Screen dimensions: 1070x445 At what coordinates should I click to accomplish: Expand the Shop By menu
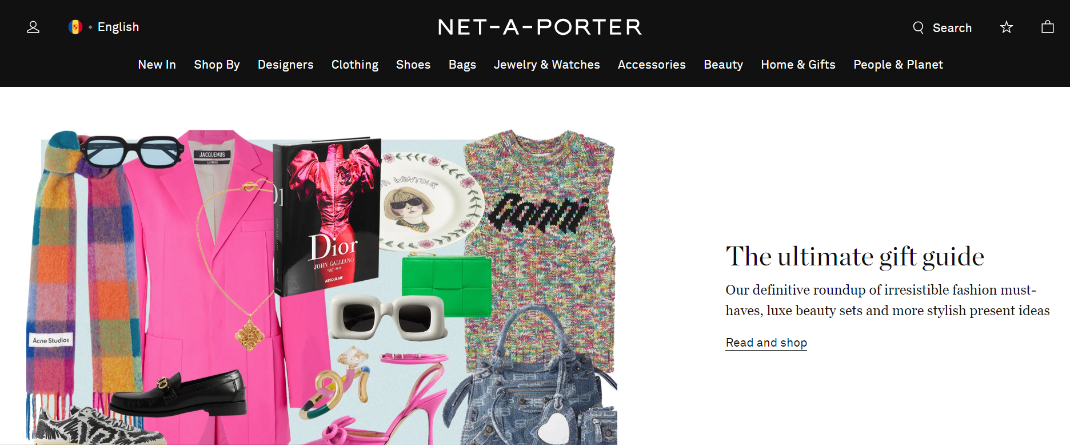[217, 65]
